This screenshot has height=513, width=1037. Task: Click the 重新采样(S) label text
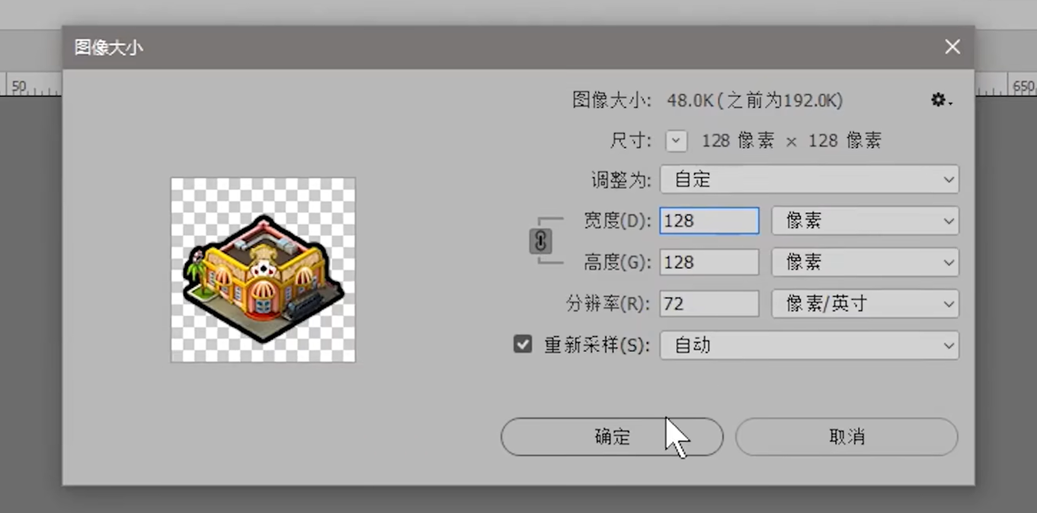(x=597, y=345)
